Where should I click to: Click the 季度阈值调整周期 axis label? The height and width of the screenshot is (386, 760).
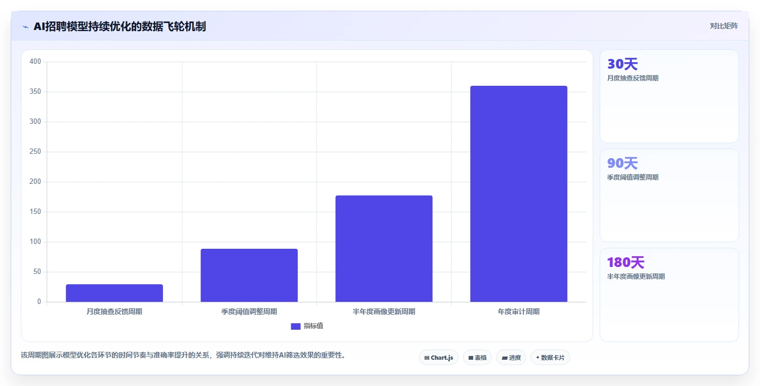249,311
